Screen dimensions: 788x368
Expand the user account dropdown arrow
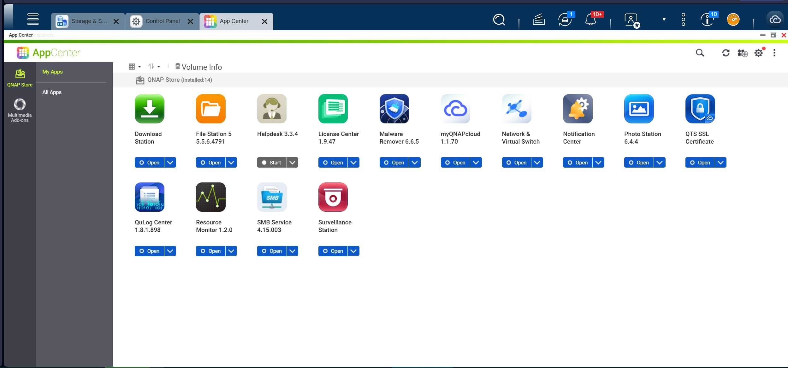point(664,19)
